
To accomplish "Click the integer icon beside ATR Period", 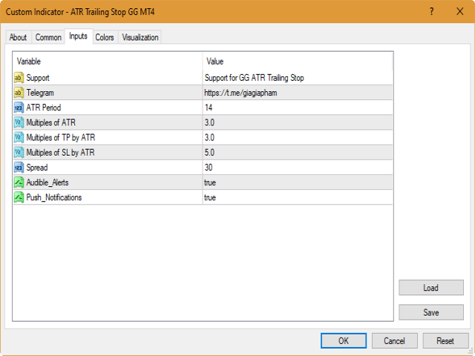I will coord(19,108).
